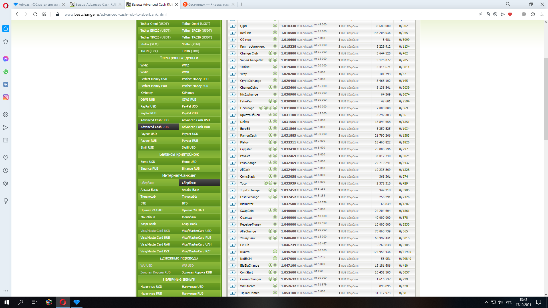The width and height of the screenshot is (548, 308).
Task: Open notification center on taskbar
Action: coord(539,302)
